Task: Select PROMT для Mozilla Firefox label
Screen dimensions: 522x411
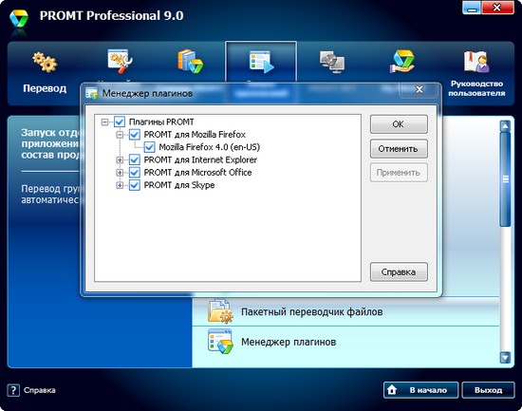Action: (195, 135)
